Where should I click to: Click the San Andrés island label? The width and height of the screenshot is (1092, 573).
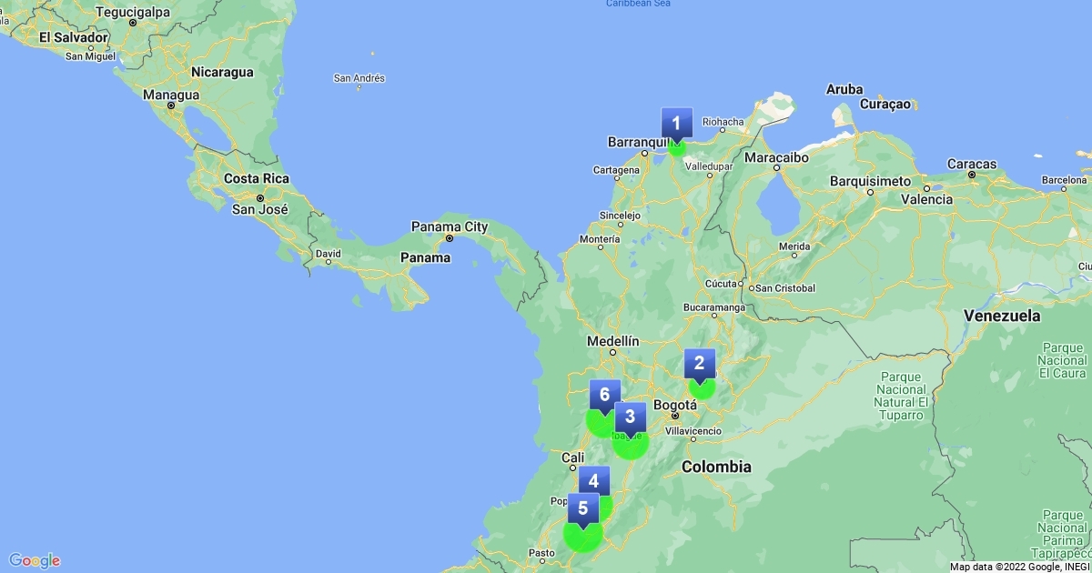[x=359, y=78]
